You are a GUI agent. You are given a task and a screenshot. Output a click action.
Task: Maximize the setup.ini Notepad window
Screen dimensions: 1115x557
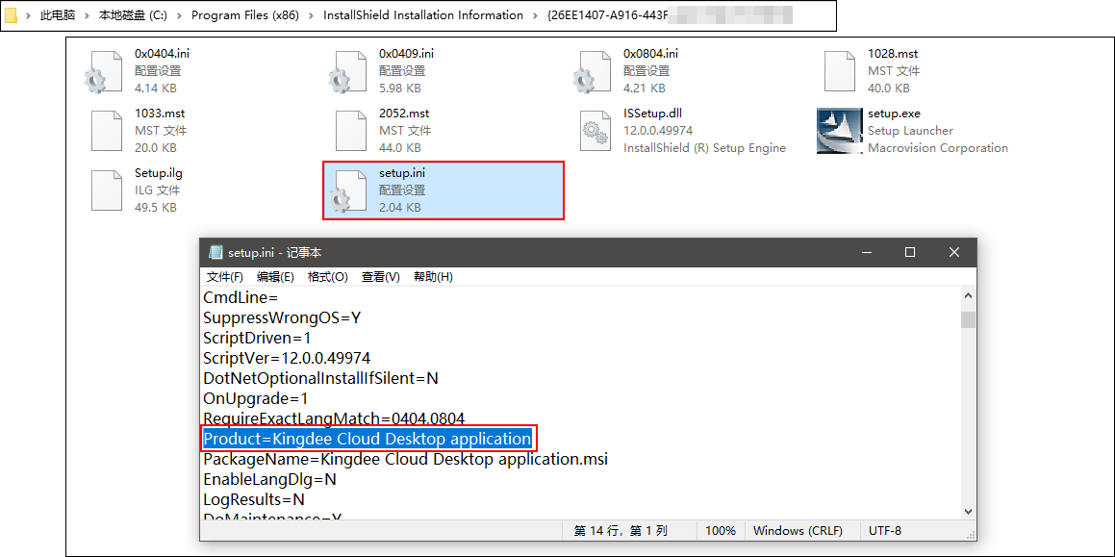[909, 253]
